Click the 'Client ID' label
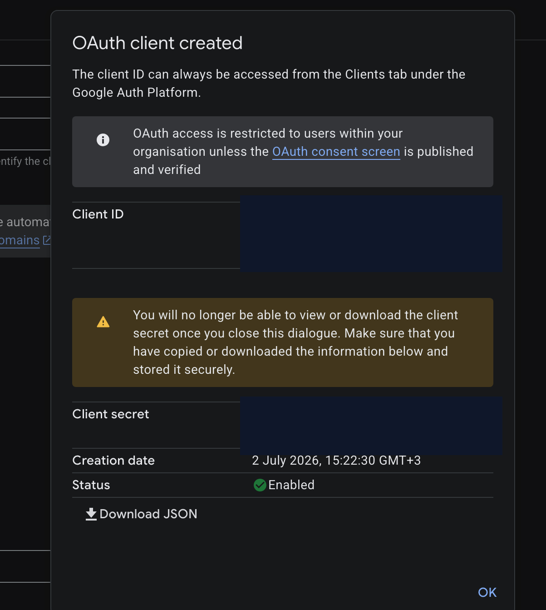The height and width of the screenshot is (610, 546). pyautogui.click(x=98, y=214)
